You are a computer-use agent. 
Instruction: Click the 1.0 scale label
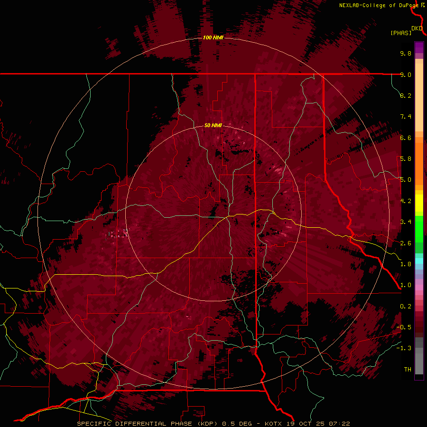(x=406, y=285)
